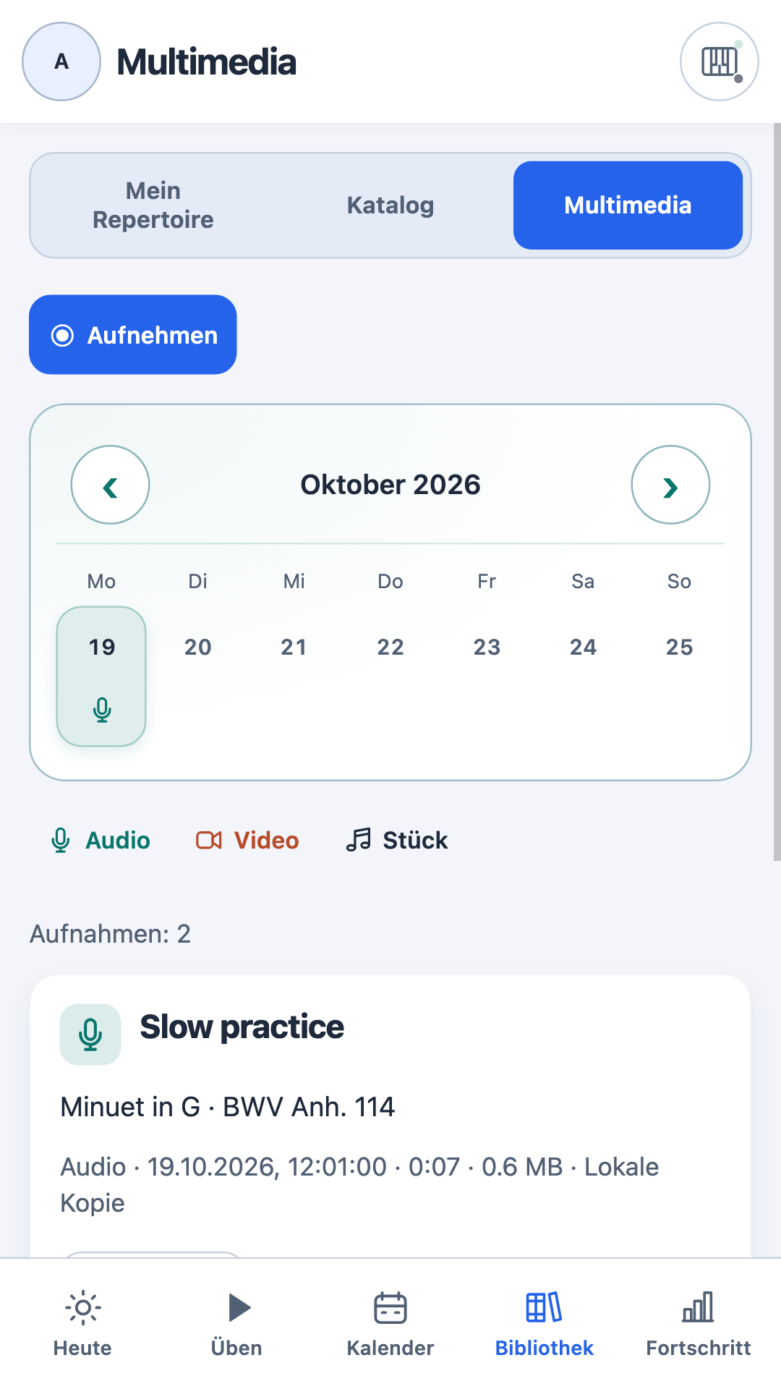Select Monday 19 with microphone marker

coord(101,676)
